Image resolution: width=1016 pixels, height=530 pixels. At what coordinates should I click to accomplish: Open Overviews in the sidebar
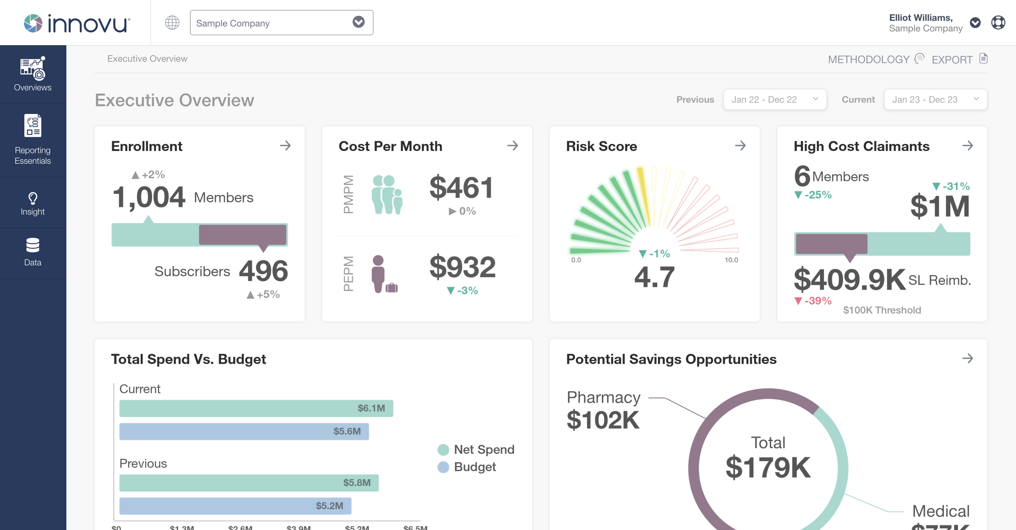[x=33, y=74]
